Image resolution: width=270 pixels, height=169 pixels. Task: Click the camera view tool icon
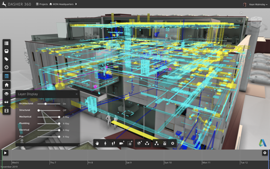point(122,143)
